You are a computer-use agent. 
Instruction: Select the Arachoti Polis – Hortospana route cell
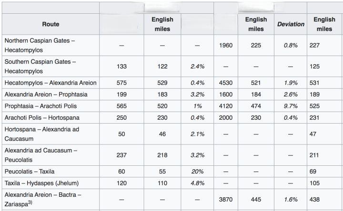42,117
